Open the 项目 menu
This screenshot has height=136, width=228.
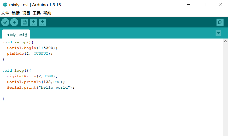(x=26, y=13)
